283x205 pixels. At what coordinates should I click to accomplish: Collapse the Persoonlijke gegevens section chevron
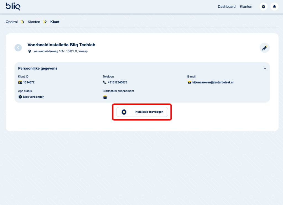(264, 68)
